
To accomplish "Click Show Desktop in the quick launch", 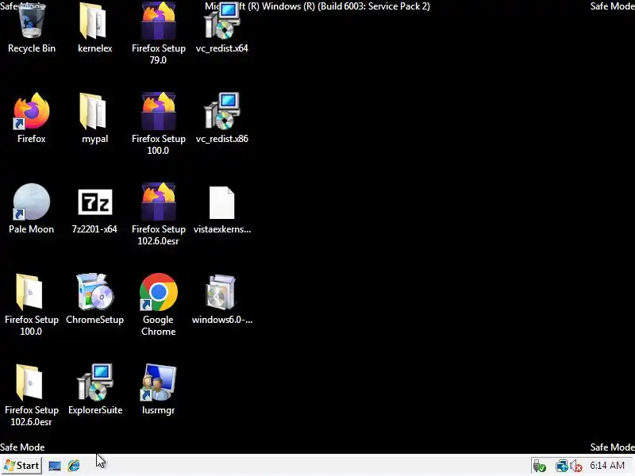I will tap(55, 466).
